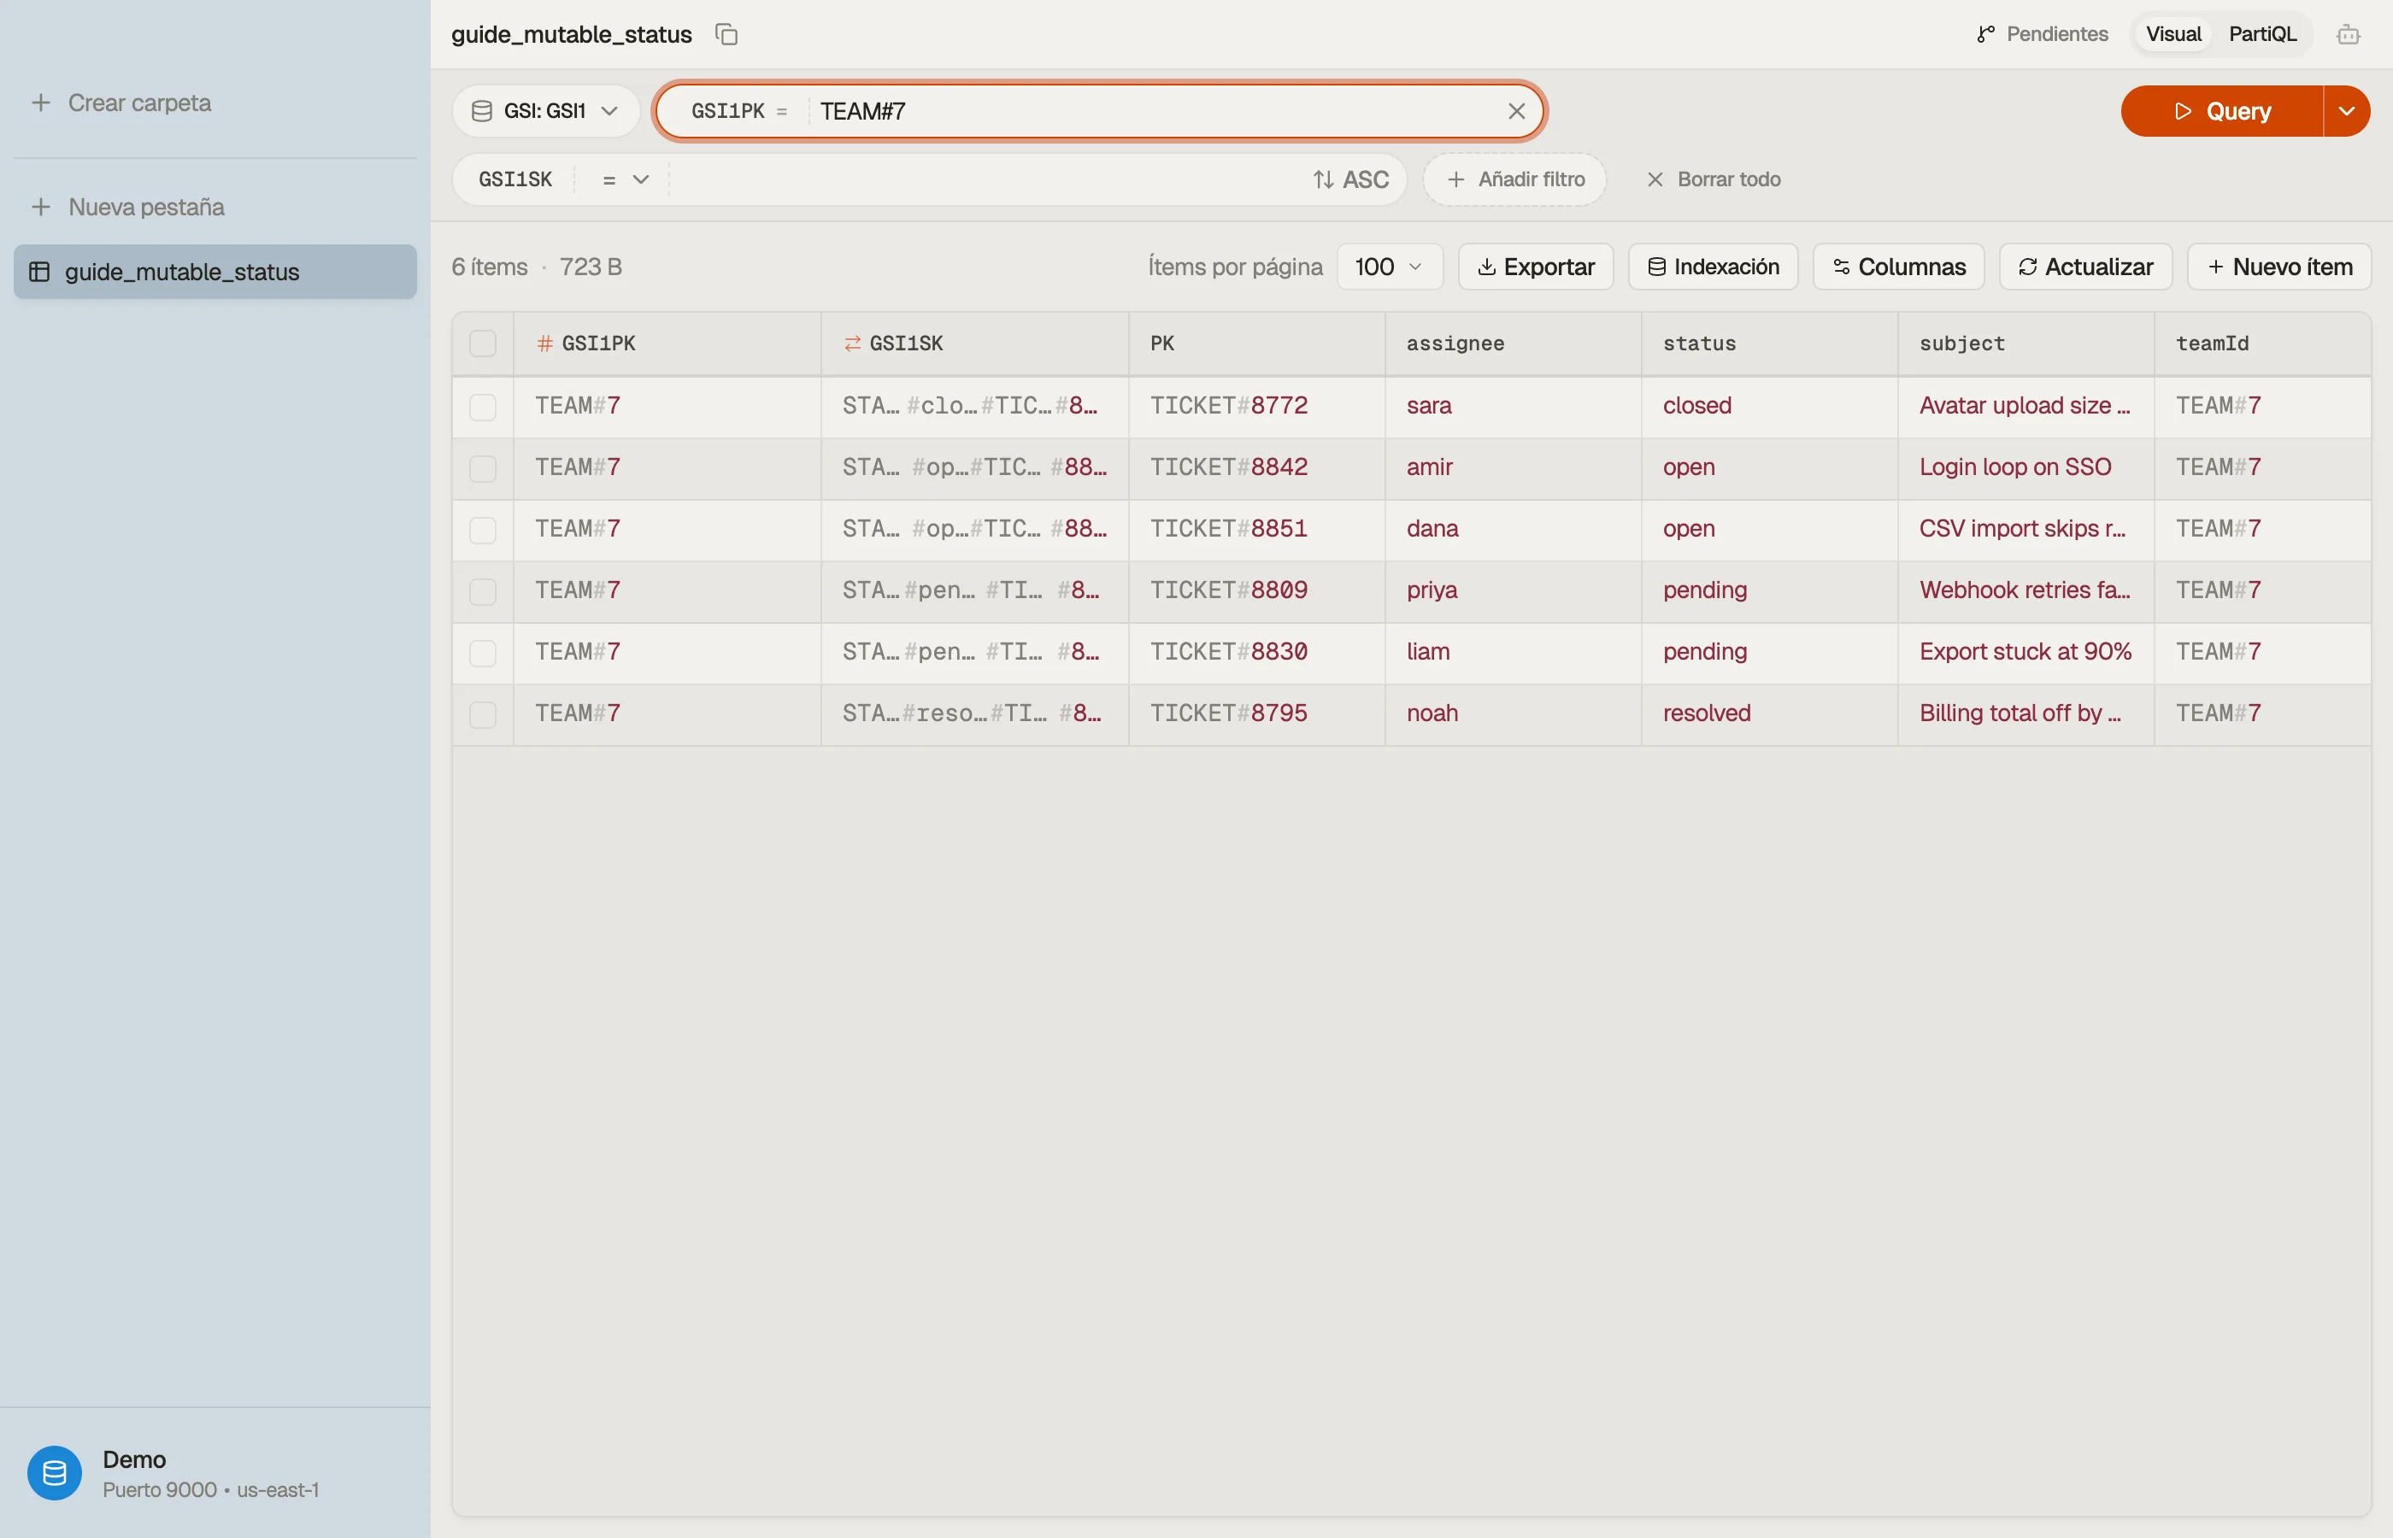Refresh results with Actualizar
The image size is (2393, 1538).
[2084, 267]
